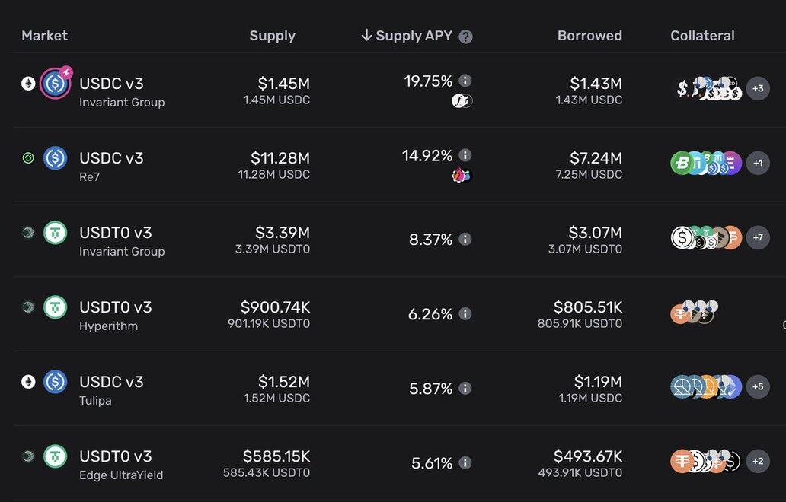Click collateral icons in Hyperithm row
This screenshot has width=786, height=502.
694,312
